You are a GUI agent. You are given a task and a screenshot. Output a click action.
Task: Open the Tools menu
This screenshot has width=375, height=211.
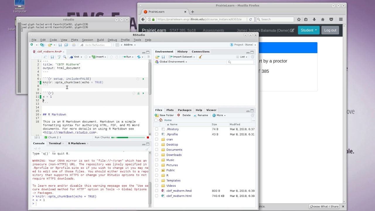(137, 40)
